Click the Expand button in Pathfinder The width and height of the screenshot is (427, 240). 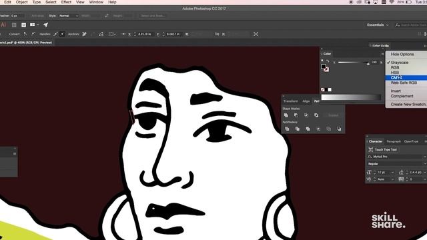point(333,115)
